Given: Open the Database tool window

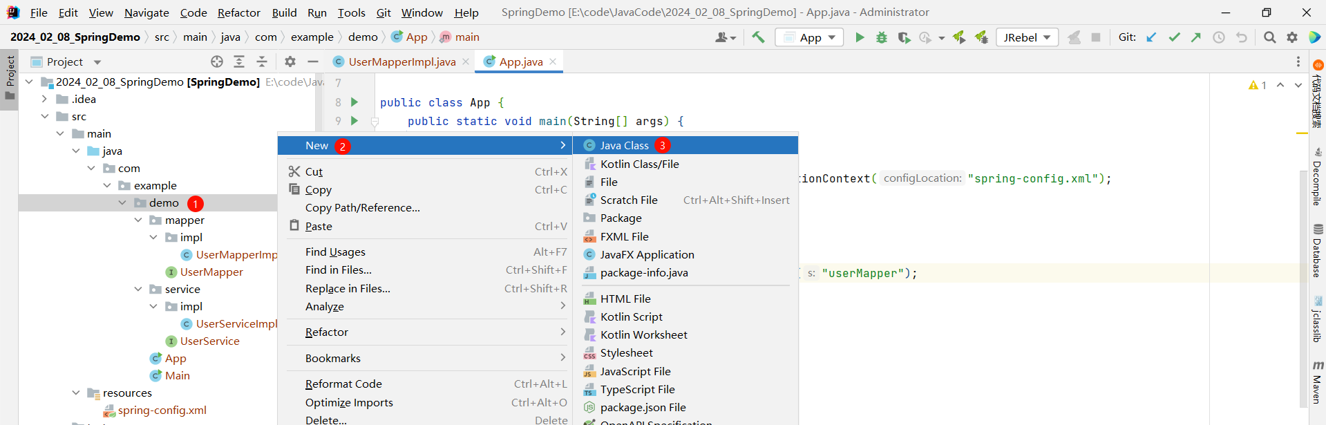Looking at the screenshot, I should point(1317,250).
